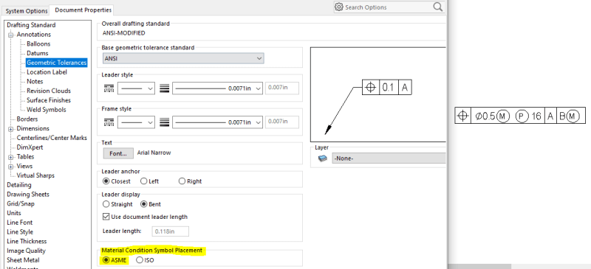Click Frame style custom thickness field
Image resolution: width=591 pixels, height=269 pixels.
point(282,121)
